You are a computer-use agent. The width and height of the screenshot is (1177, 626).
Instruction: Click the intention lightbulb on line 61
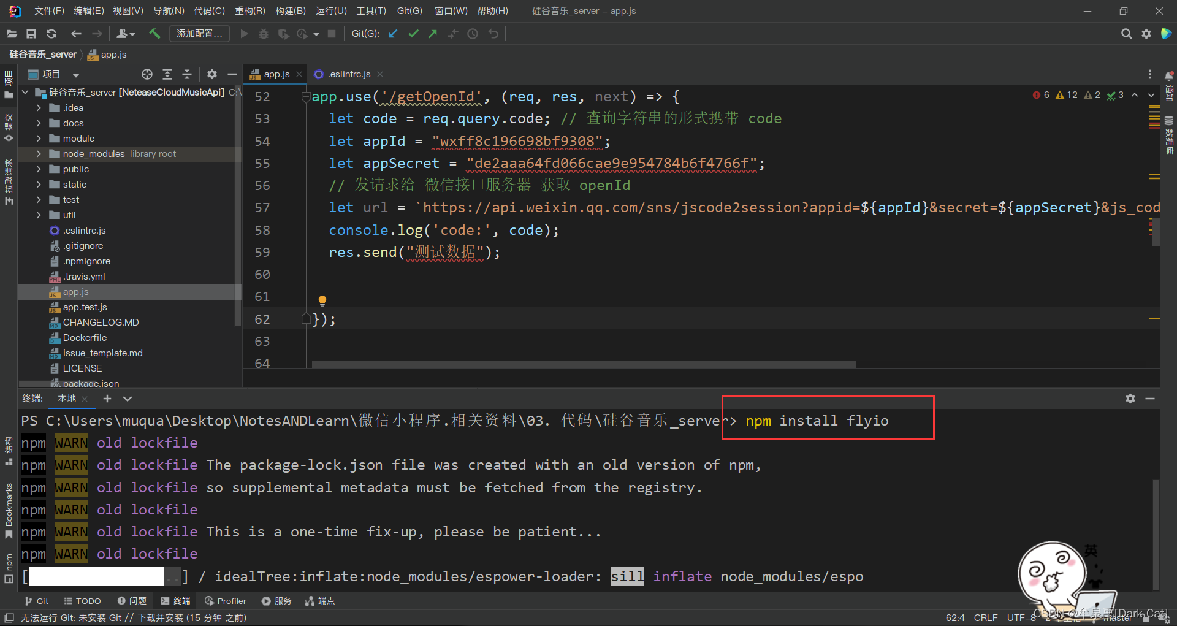(322, 300)
